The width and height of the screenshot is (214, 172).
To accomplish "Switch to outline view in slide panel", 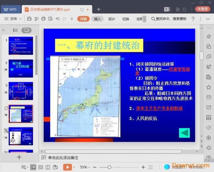I will (x=15, y=30).
